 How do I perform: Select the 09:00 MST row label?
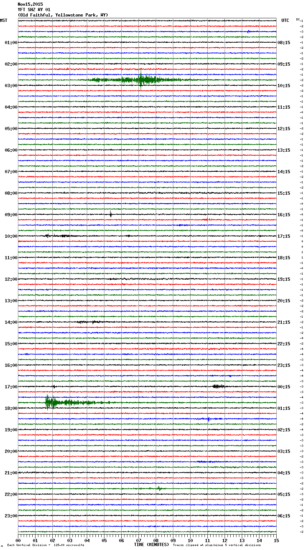(11, 215)
